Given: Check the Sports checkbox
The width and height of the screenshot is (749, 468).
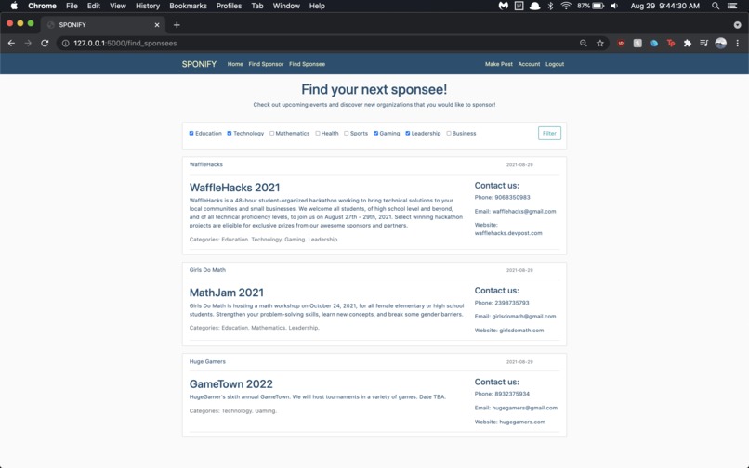Looking at the screenshot, I should click(347, 133).
